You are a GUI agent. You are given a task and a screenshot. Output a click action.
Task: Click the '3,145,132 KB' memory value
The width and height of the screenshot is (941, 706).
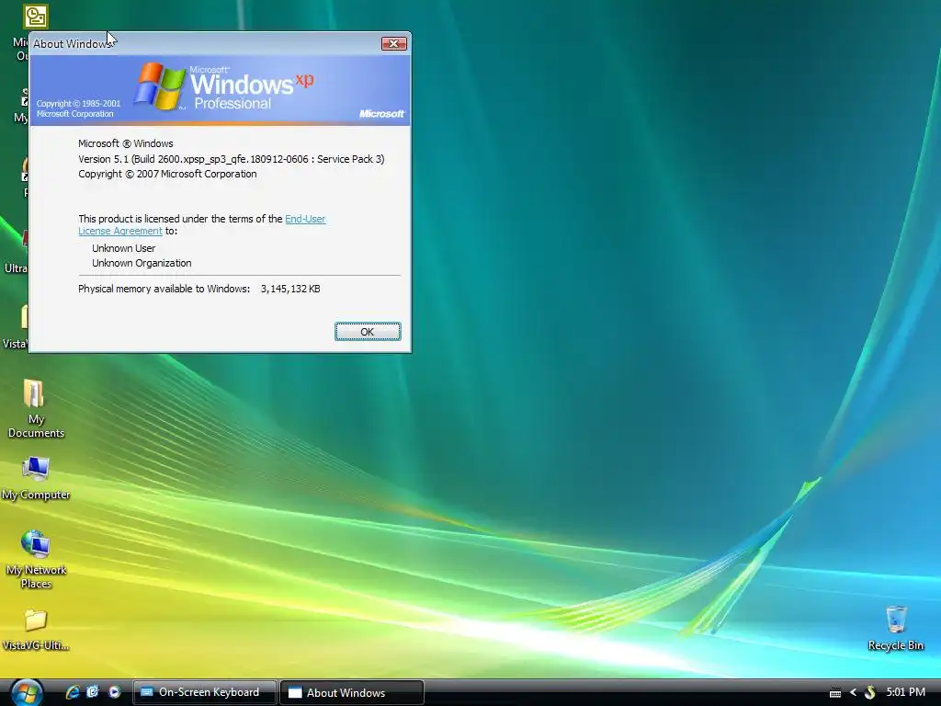coord(290,289)
